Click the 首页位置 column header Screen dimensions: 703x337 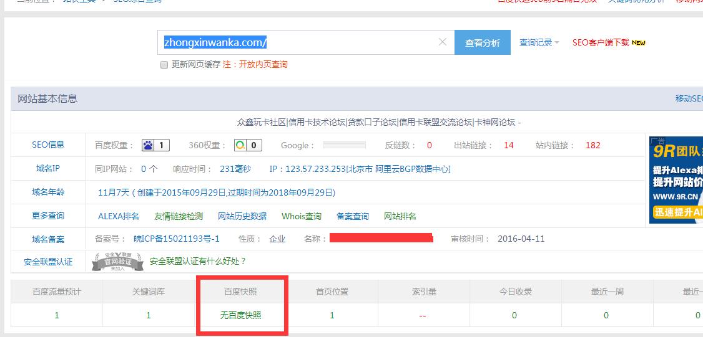(332, 292)
